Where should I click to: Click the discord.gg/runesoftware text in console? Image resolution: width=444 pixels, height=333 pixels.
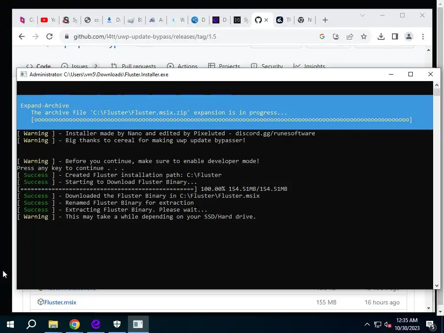click(275, 134)
